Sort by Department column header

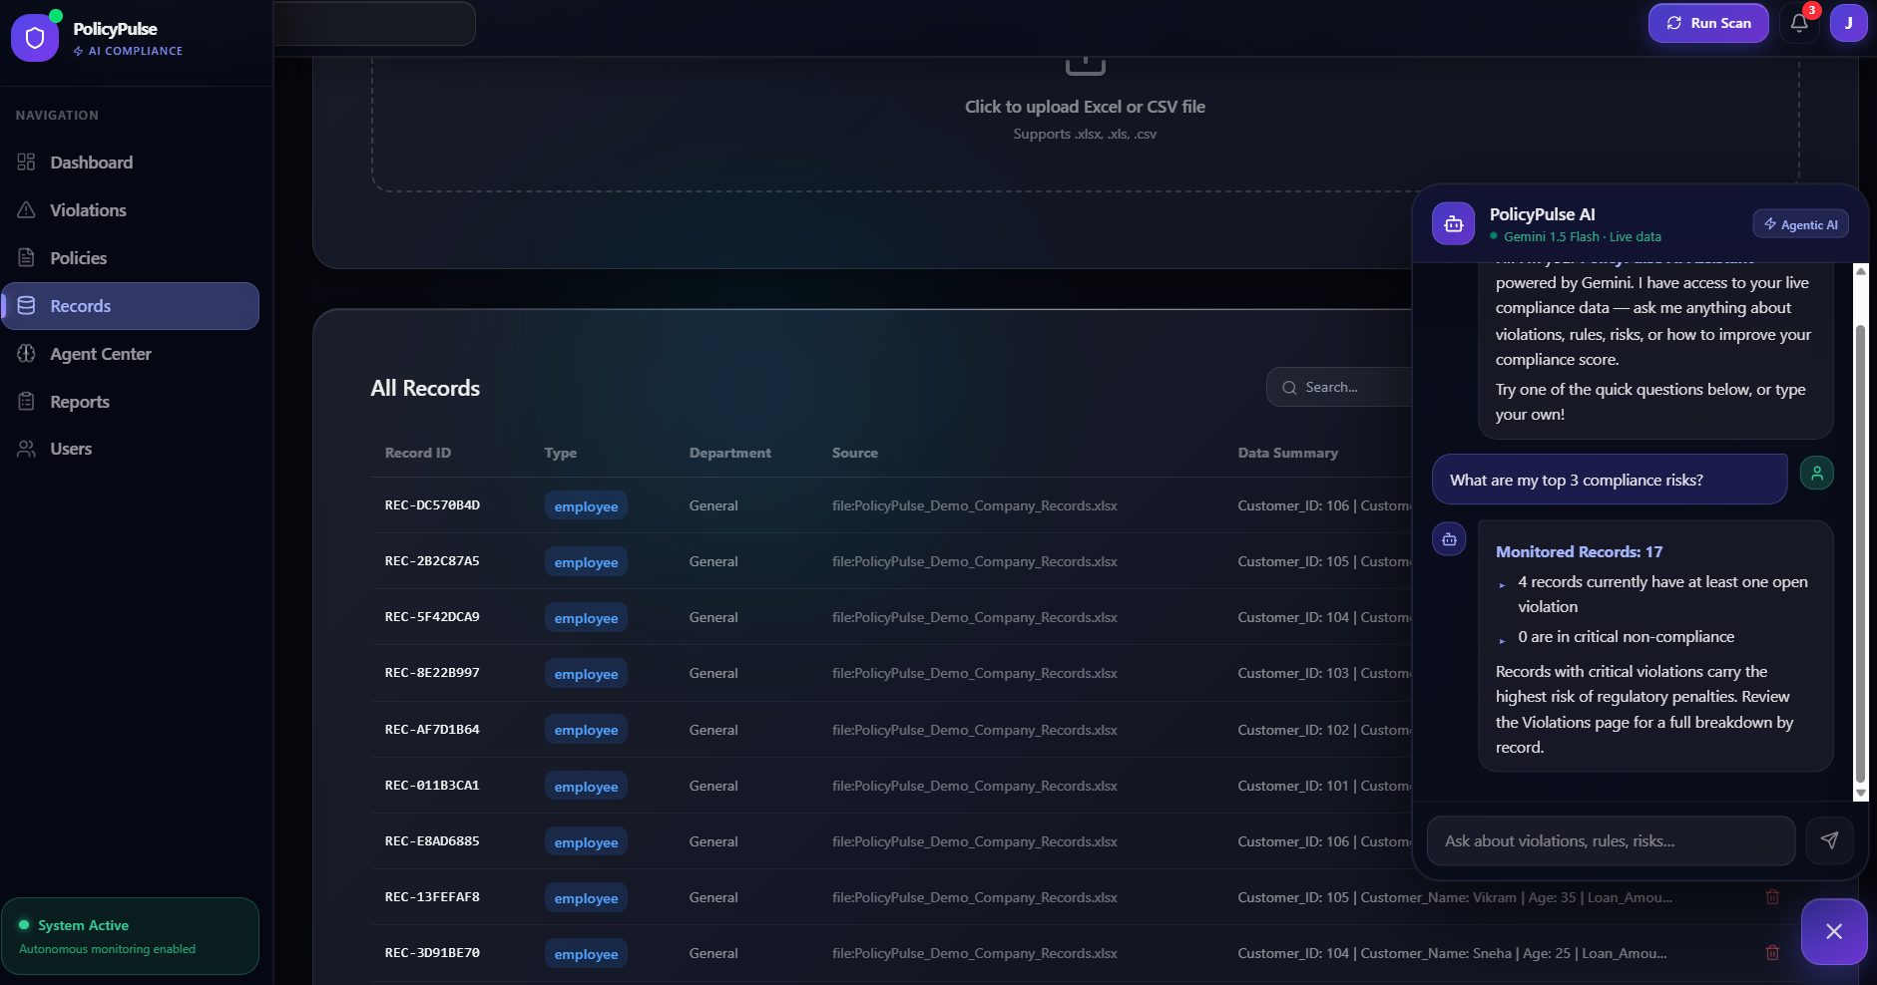[x=730, y=453]
